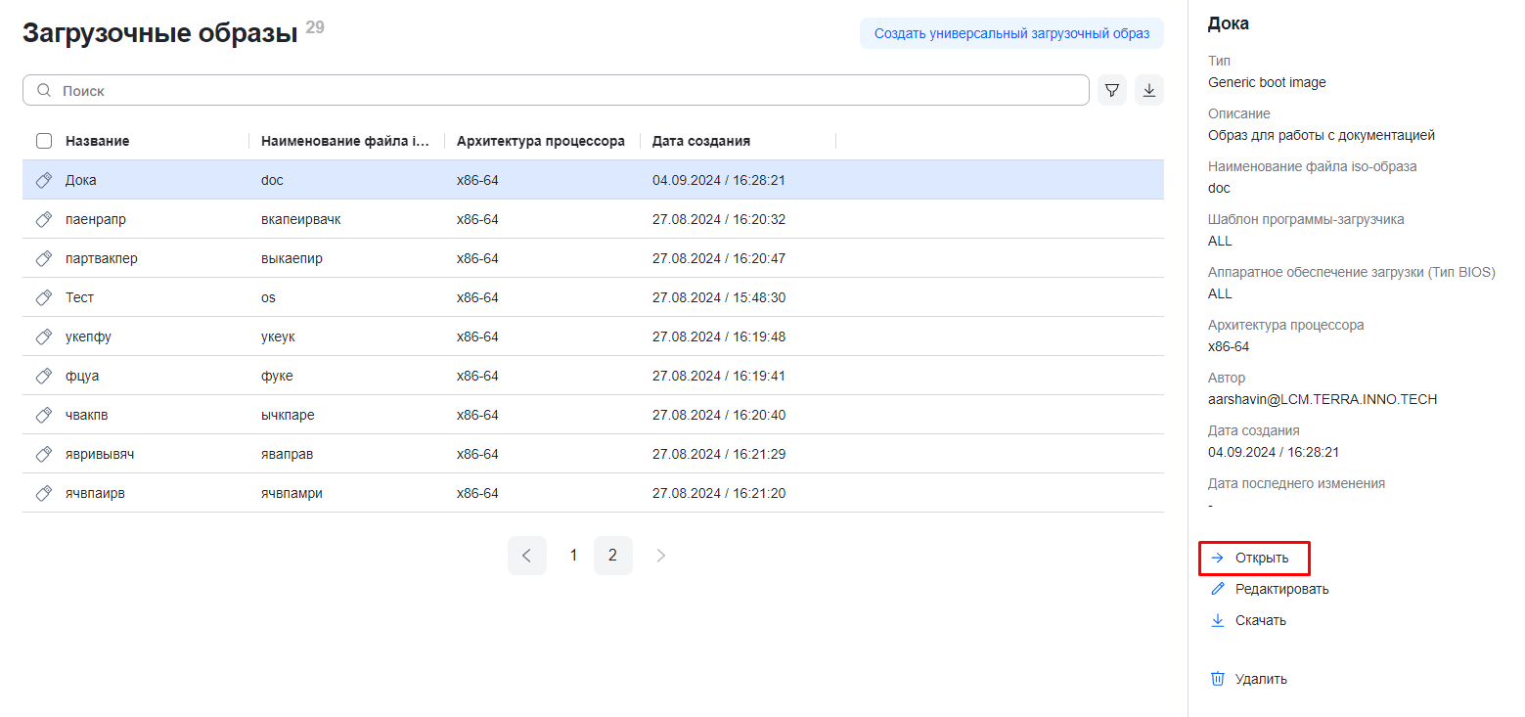
Task: Sort by Дата создания column header
Action: point(701,141)
